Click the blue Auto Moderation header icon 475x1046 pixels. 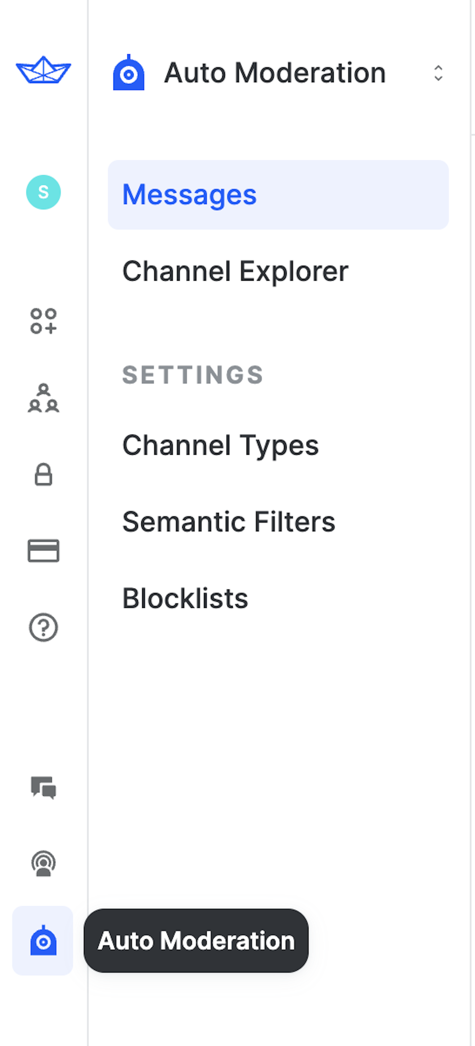point(129,73)
